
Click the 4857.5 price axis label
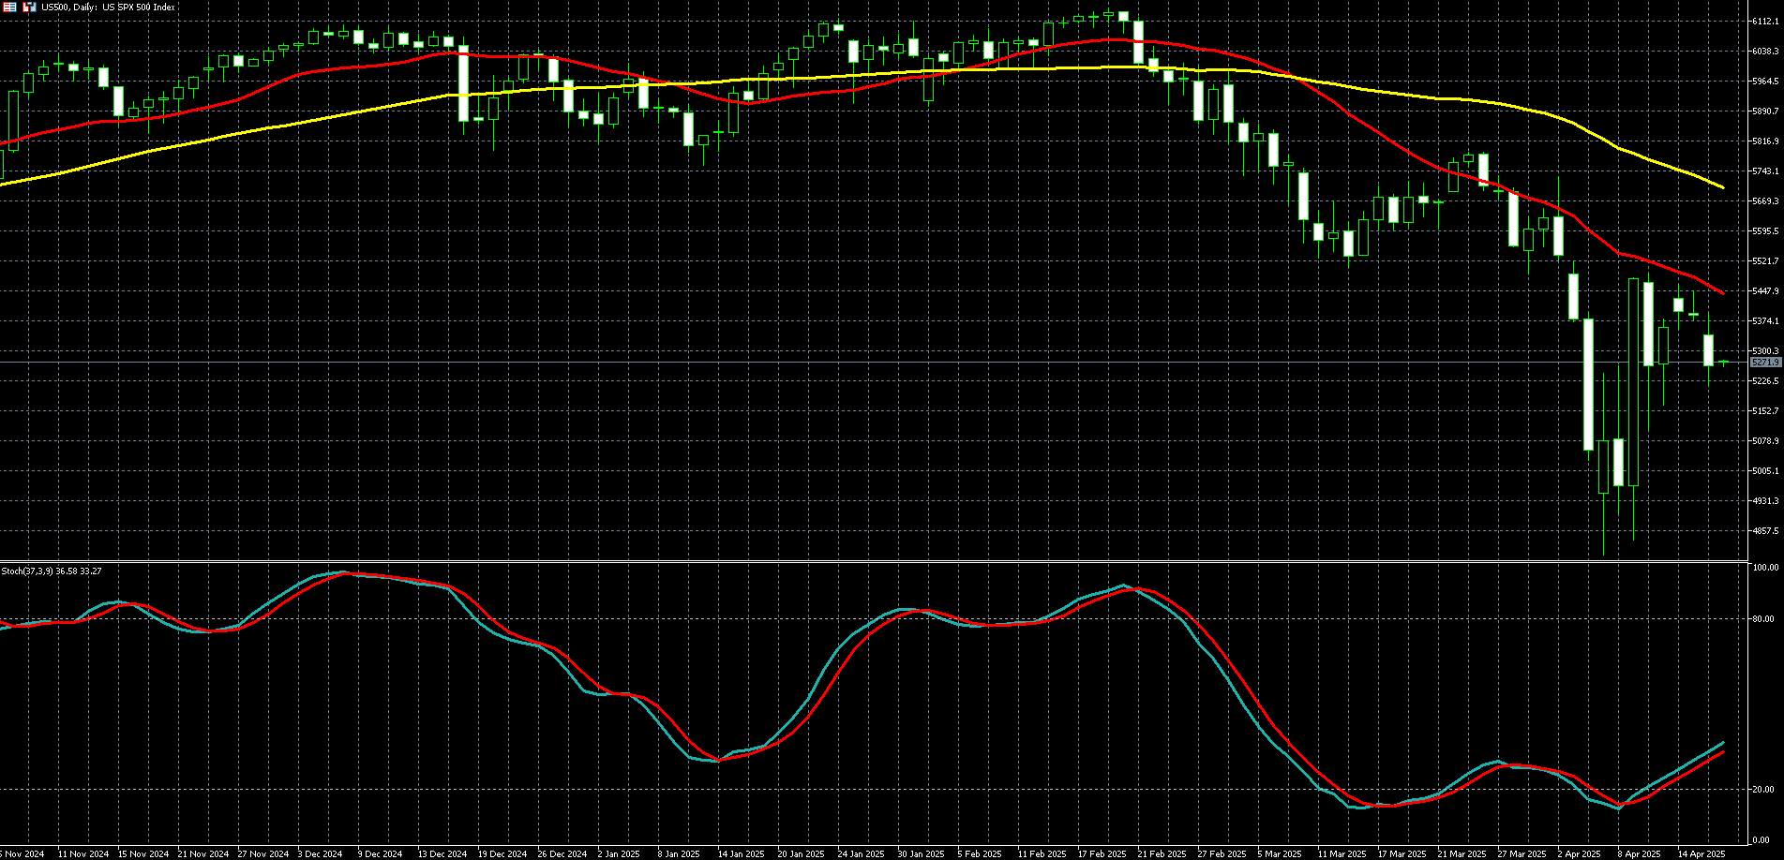[1765, 530]
